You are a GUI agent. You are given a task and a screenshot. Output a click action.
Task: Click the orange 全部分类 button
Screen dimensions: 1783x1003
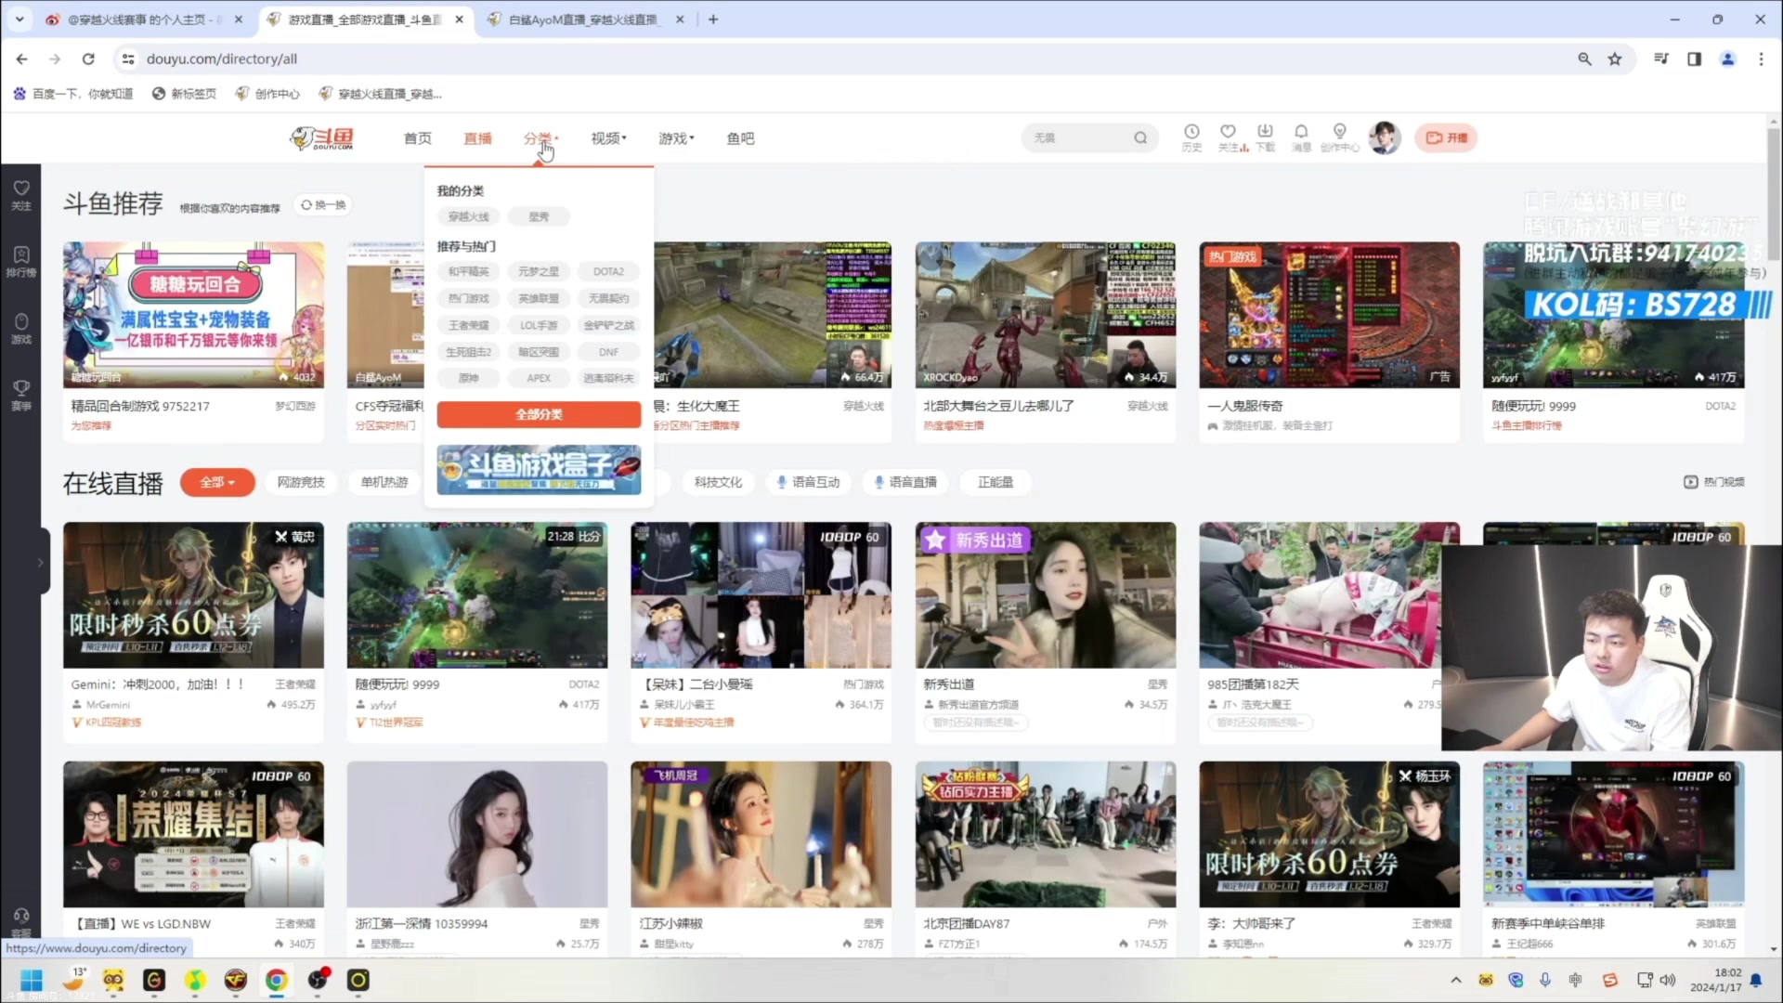point(539,414)
